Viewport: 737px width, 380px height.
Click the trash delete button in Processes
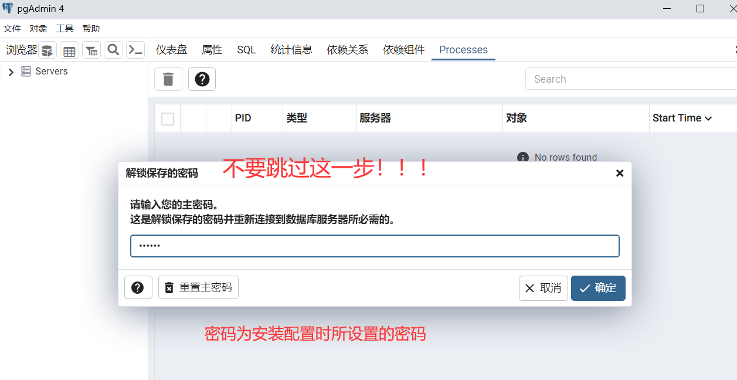point(168,79)
